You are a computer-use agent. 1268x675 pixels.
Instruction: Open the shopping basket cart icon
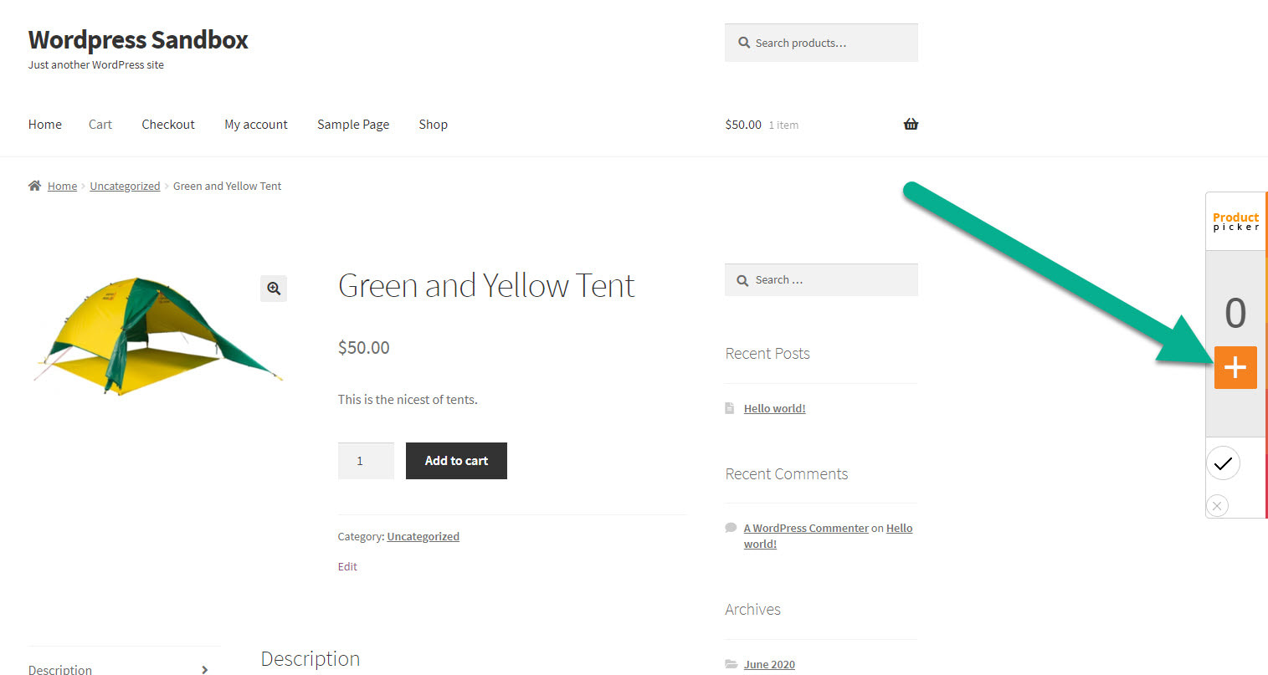point(911,124)
